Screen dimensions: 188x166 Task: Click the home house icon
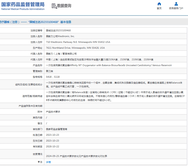pyautogui.click(x=159, y=4)
